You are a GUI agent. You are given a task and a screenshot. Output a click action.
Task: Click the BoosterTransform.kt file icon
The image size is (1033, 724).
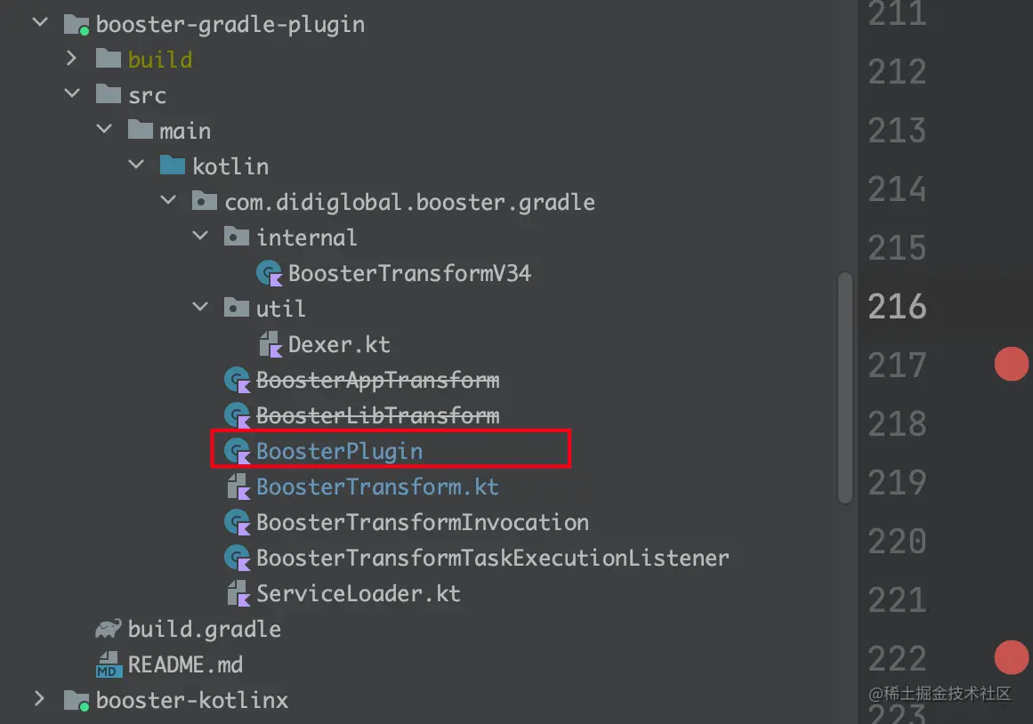click(238, 487)
